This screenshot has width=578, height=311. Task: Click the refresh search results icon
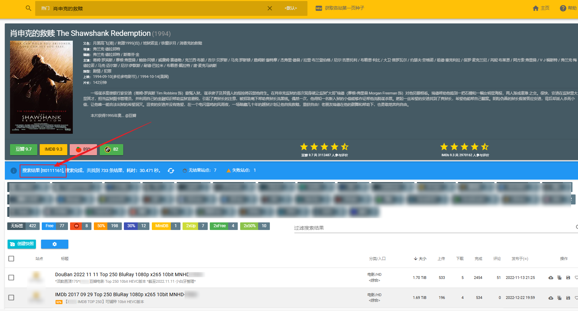pos(171,170)
